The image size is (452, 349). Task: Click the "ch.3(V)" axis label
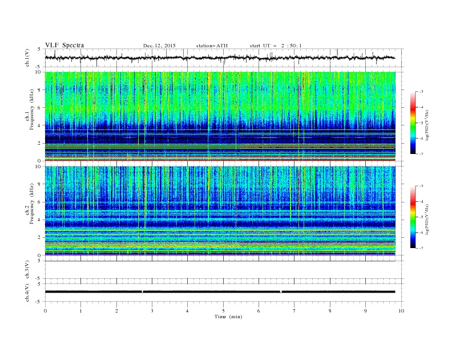pyautogui.click(x=27, y=270)
